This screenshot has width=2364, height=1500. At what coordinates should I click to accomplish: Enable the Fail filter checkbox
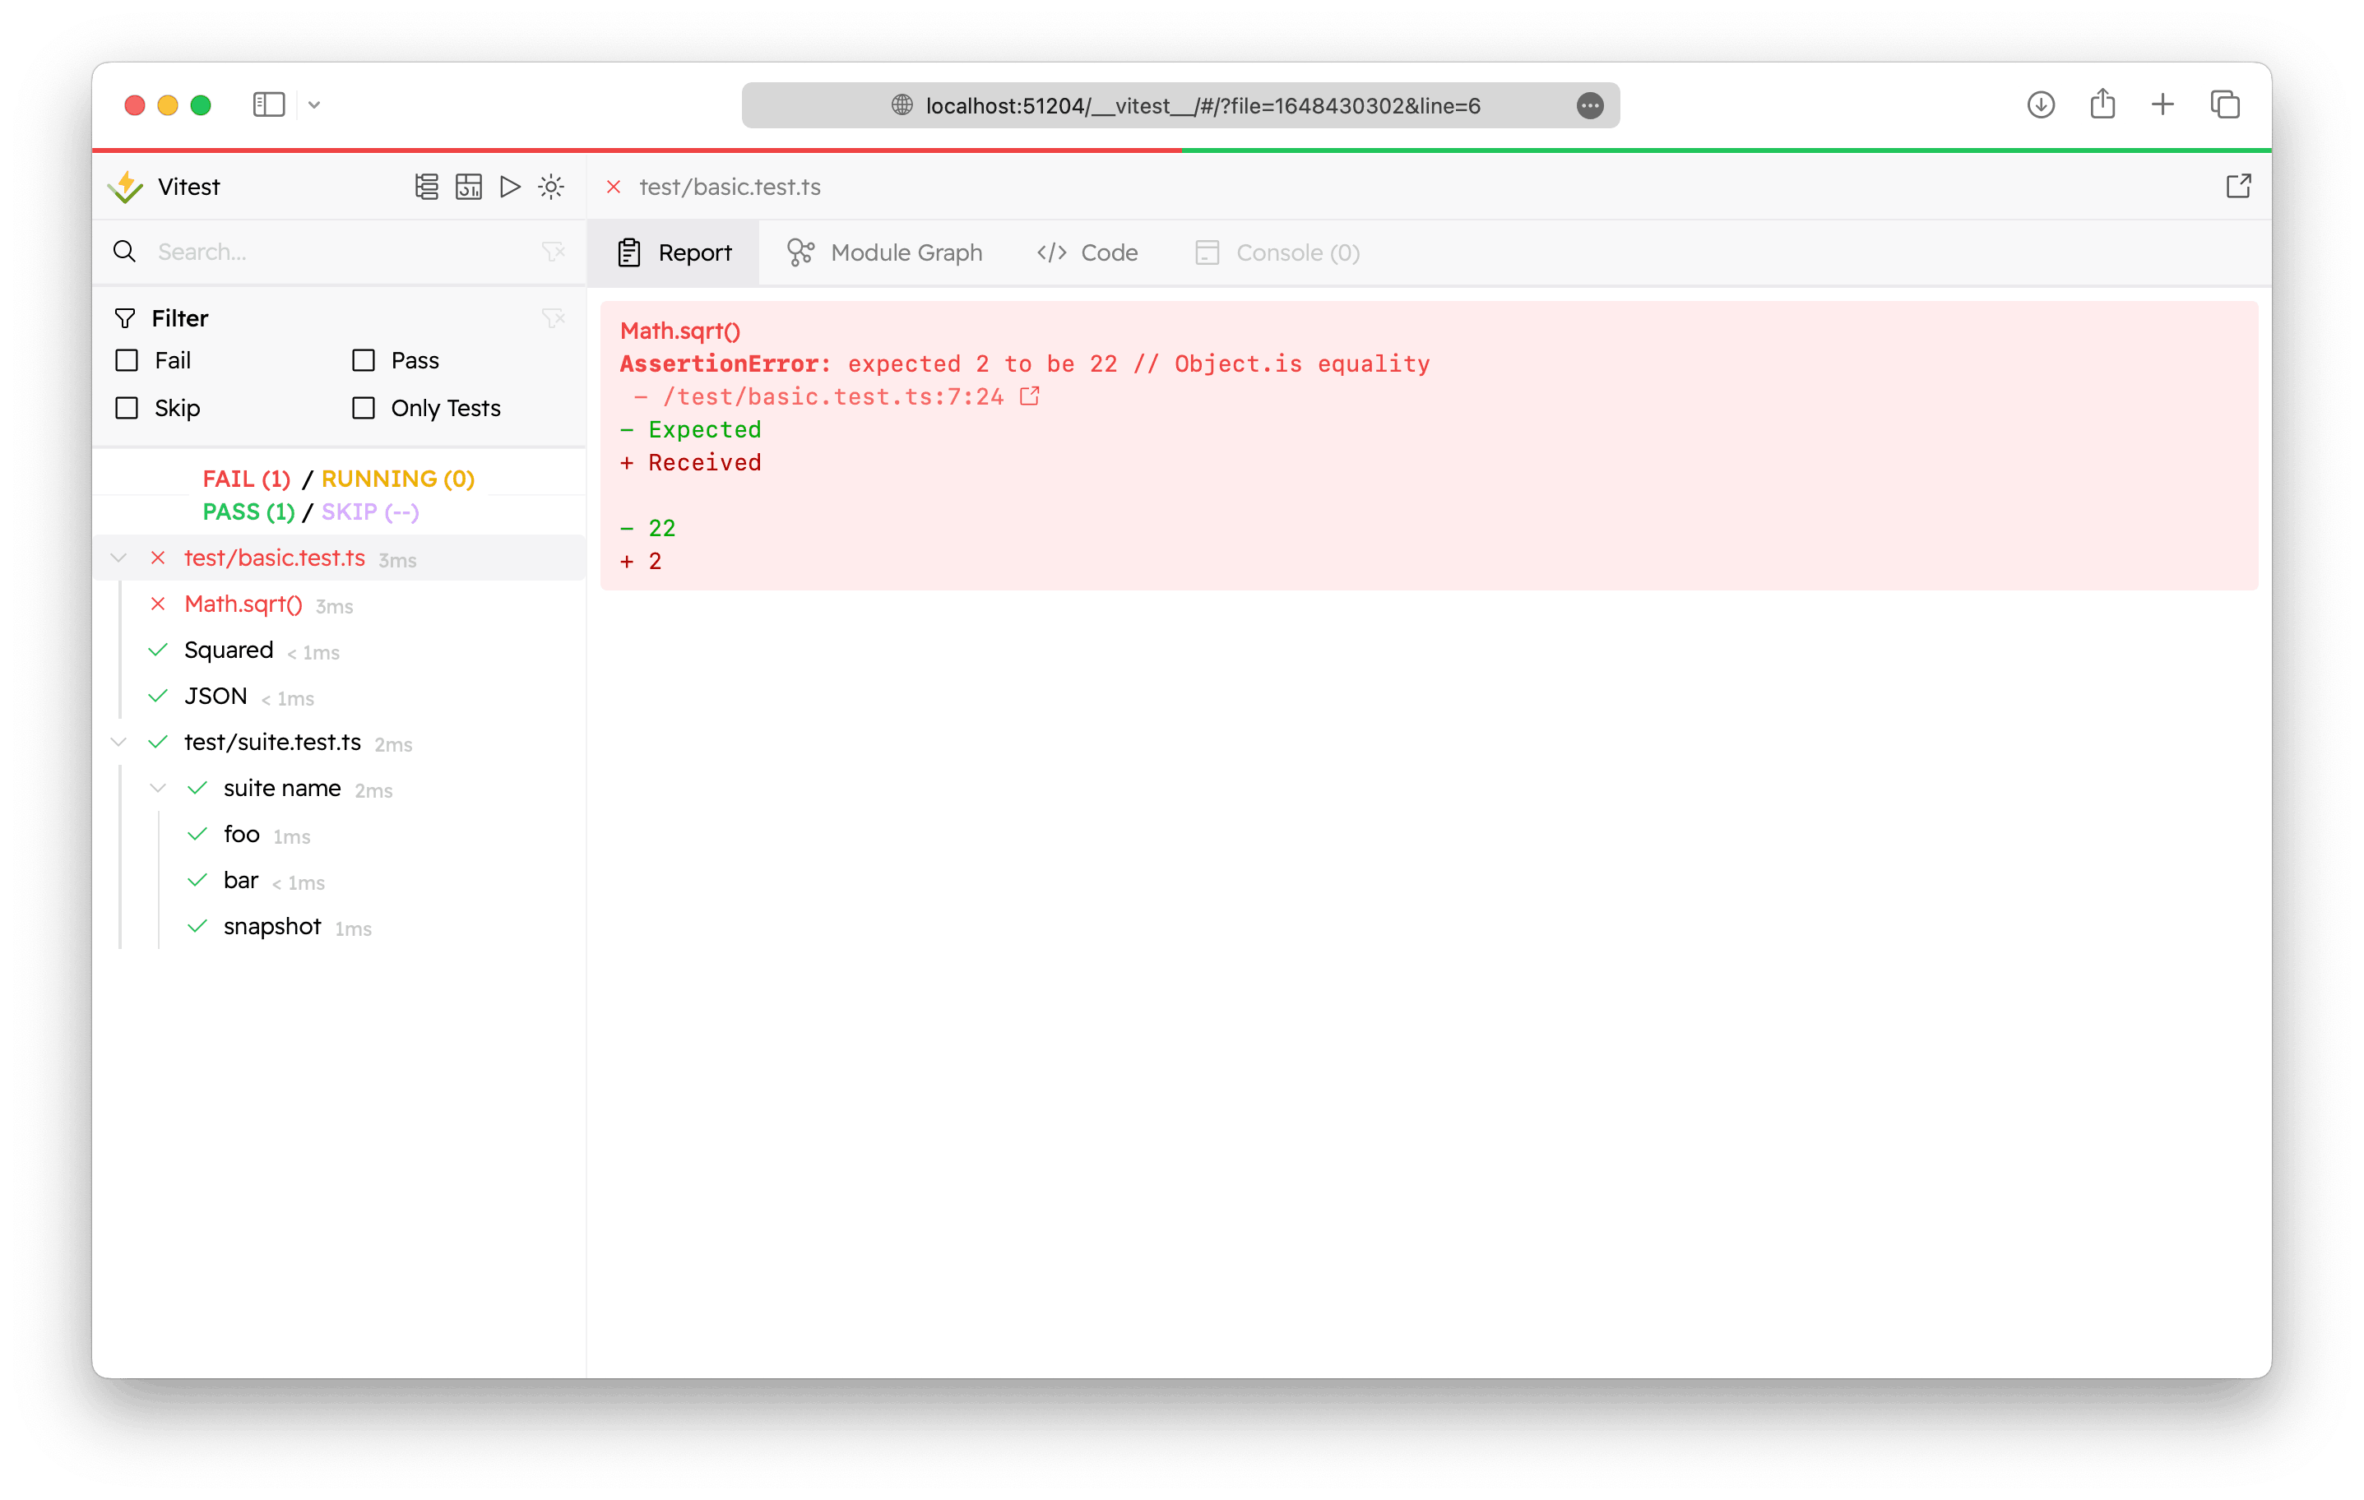point(126,360)
